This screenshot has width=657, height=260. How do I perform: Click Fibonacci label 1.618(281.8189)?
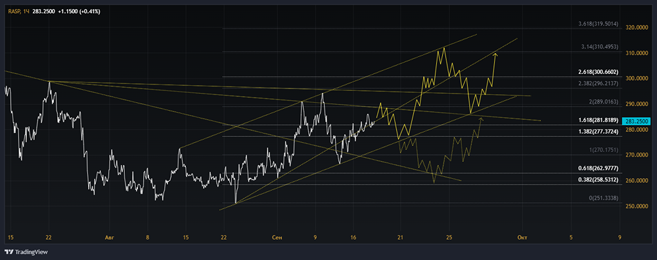coord(598,120)
